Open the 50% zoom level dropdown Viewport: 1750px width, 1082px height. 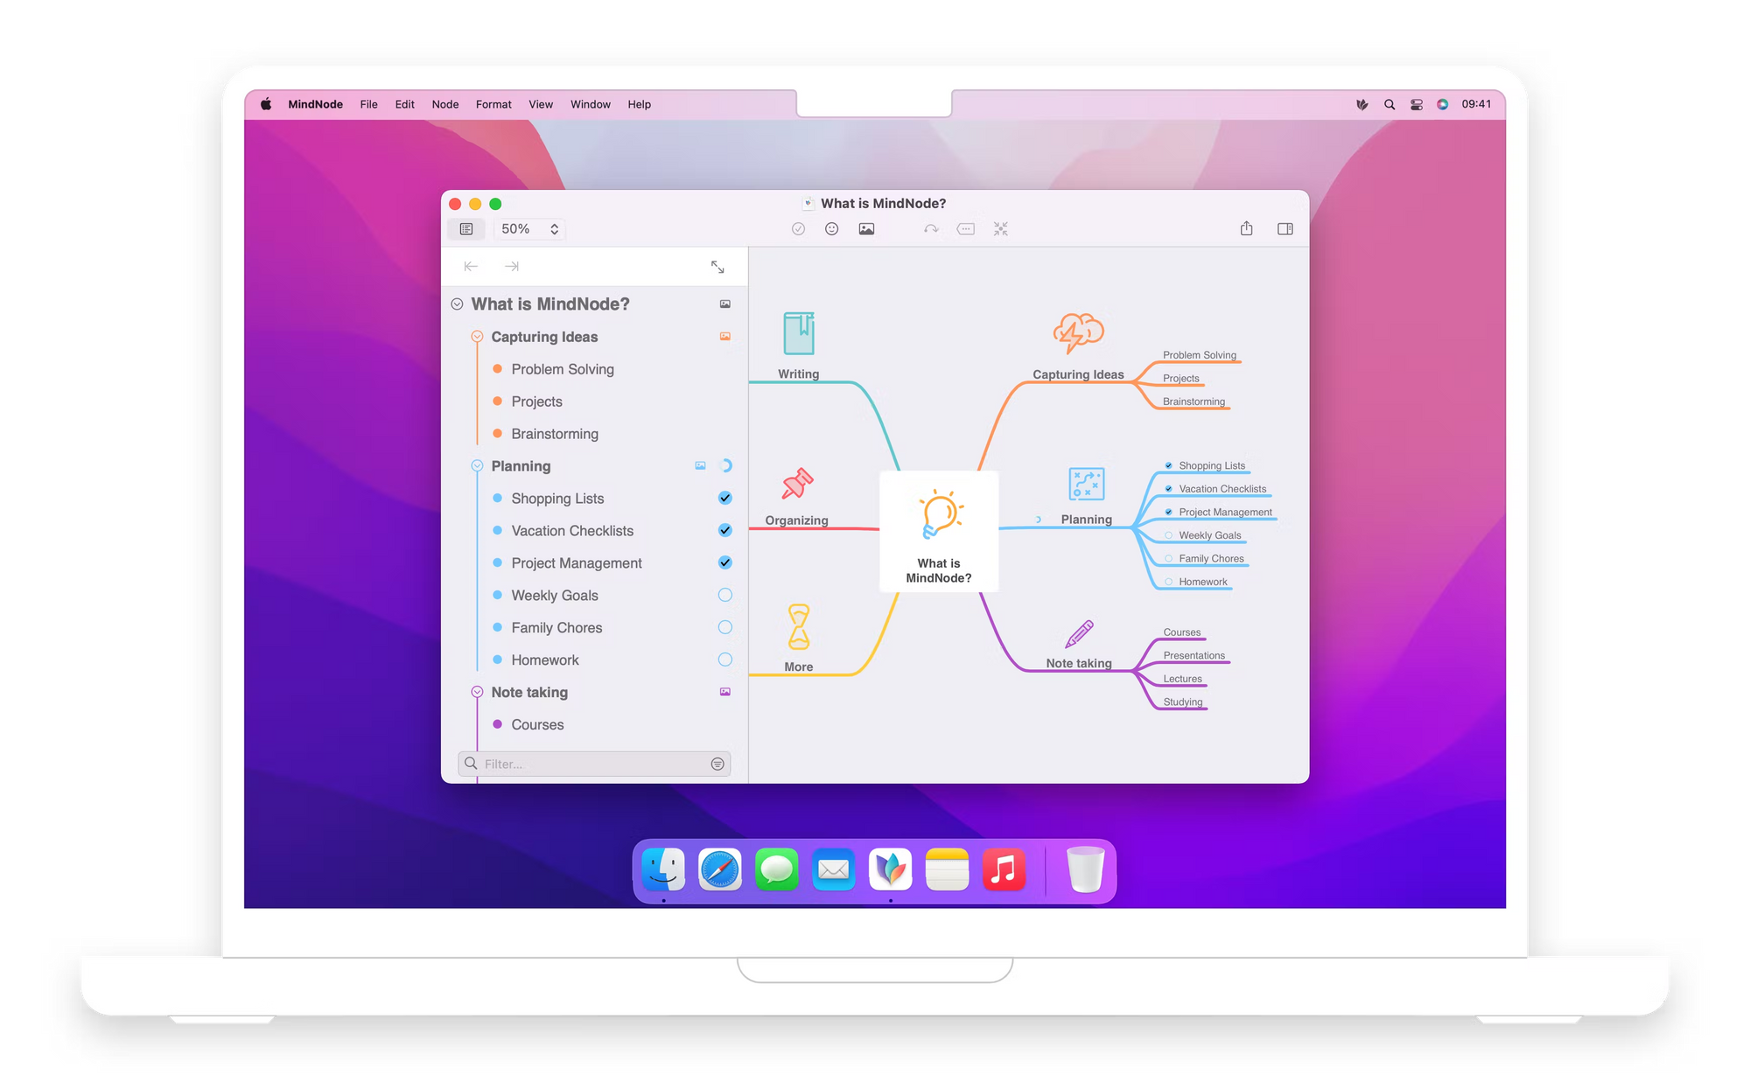[529, 229]
